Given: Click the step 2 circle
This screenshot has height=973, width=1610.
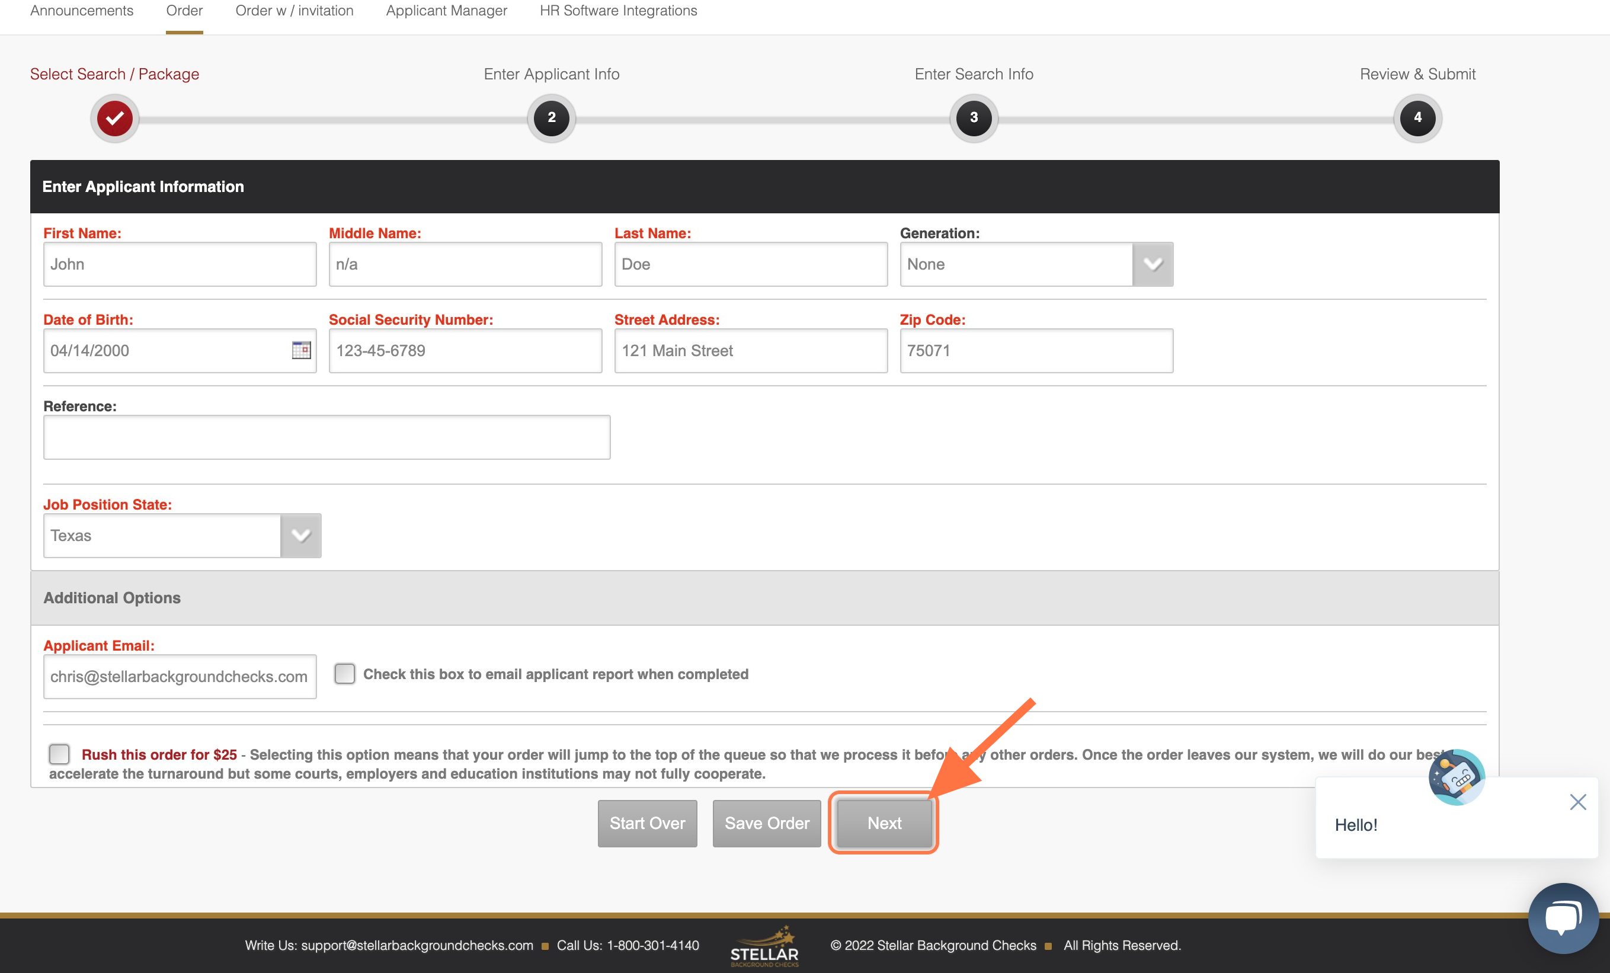Looking at the screenshot, I should 552,119.
